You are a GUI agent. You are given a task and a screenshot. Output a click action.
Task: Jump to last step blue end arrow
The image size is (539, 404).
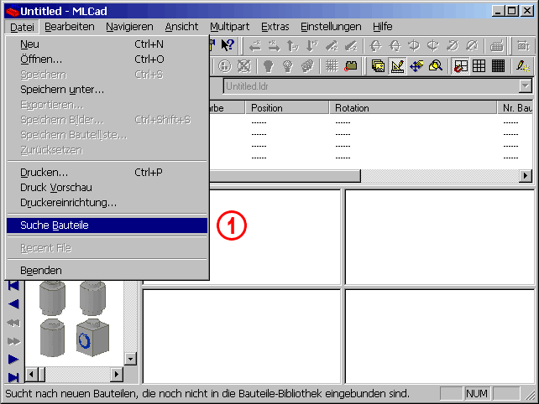13,377
